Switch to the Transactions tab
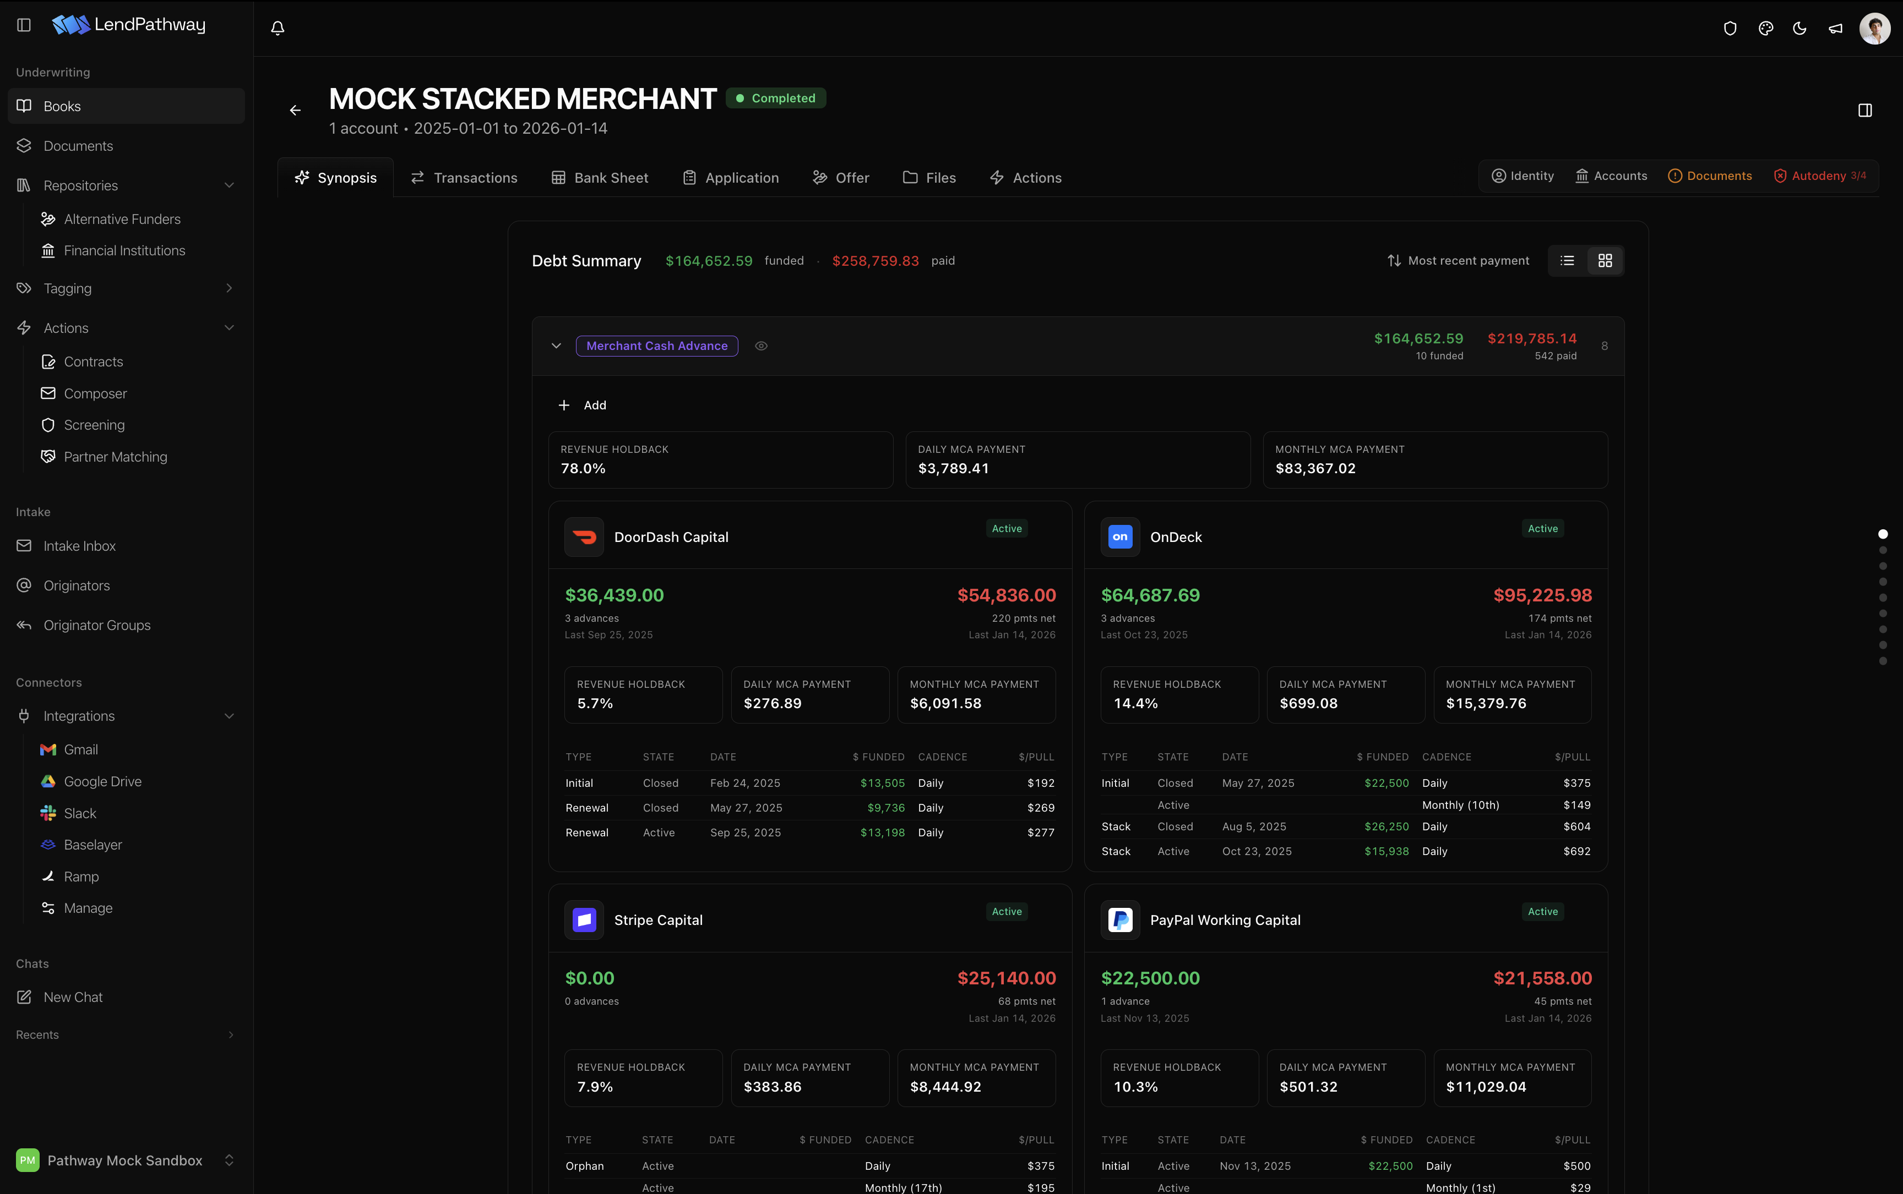Screen dimensions: 1903x1194 pos(464,178)
